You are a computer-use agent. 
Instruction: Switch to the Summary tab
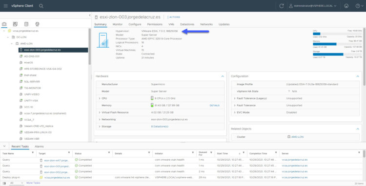[x=101, y=24]
